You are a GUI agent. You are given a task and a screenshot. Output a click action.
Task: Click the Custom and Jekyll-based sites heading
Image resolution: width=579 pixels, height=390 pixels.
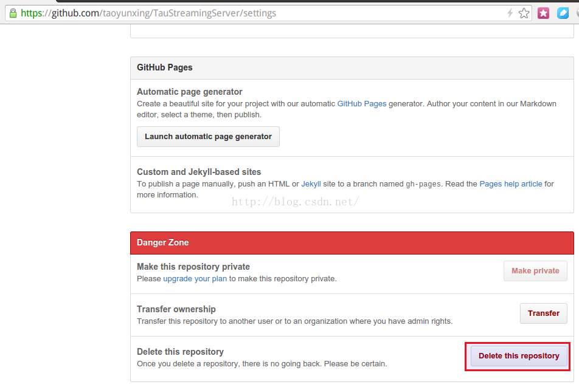coord(199,172)
